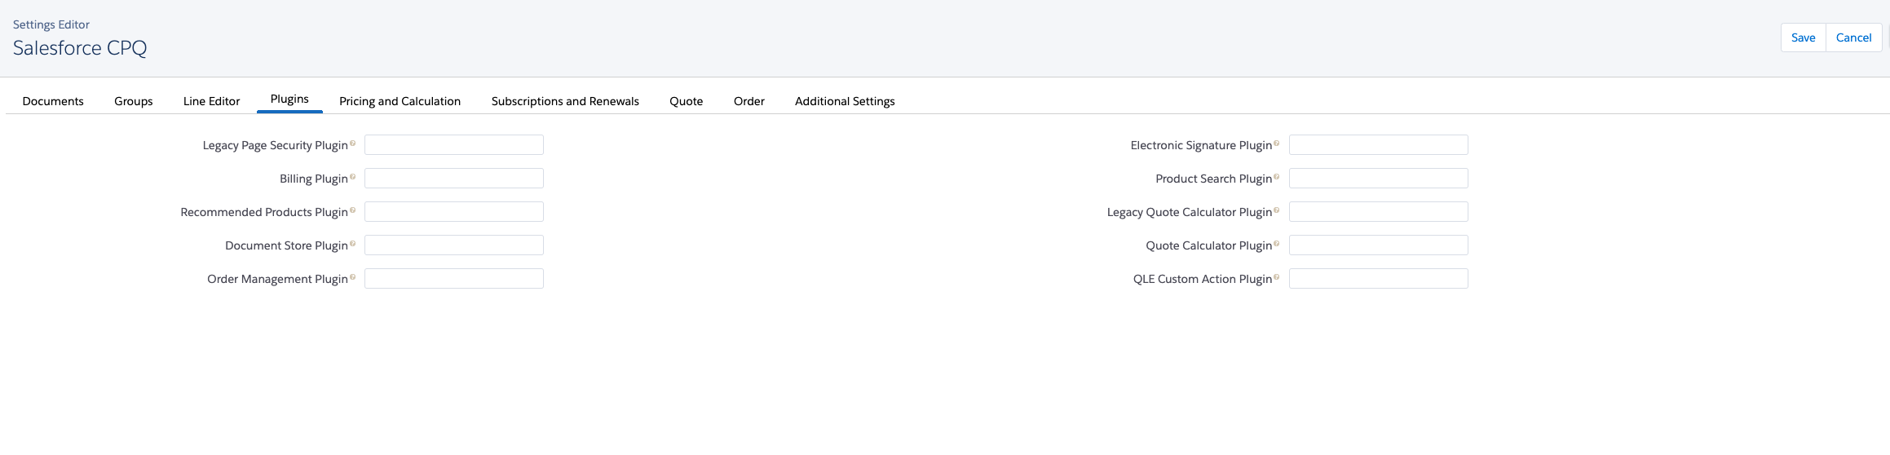The width and height of the screenshot is (1890, 455).
Task: Open the Line Editor tab
Action: 212,101
